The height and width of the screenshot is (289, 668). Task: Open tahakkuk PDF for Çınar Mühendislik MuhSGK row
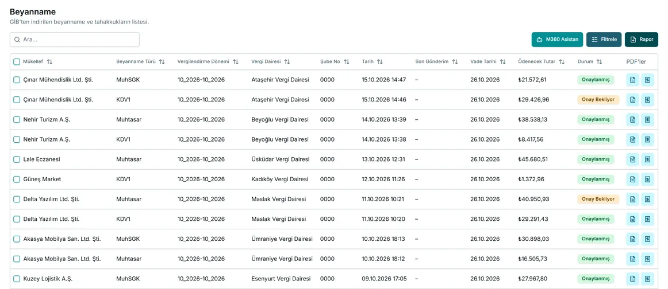[647, 80]
